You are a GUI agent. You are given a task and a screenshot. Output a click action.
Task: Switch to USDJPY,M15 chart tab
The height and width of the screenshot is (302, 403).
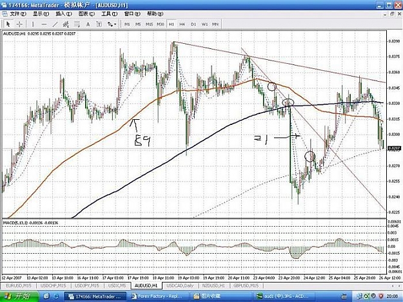pyautogui.click(x=87, y=285)
